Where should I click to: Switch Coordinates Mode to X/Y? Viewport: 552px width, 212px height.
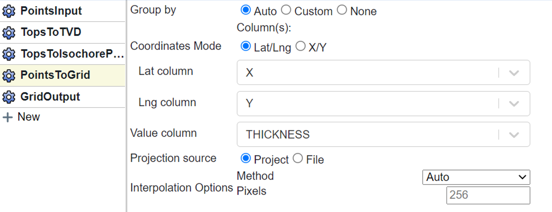pos(300,46)
